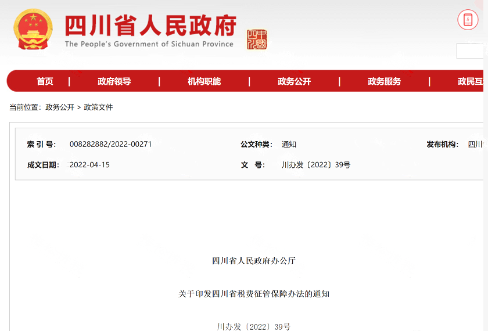Click the 政策文件 breadcrumb link

[x=98, y=107]
